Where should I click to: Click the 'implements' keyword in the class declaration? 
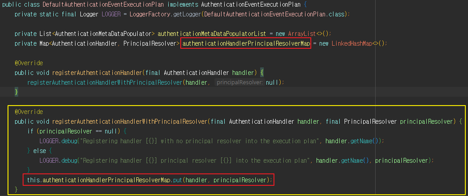tap(183, 5)
